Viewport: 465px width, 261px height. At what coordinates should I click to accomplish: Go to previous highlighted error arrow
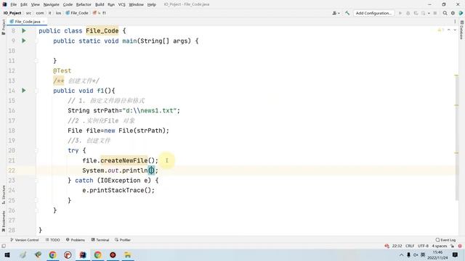click(x=449, y=30)
